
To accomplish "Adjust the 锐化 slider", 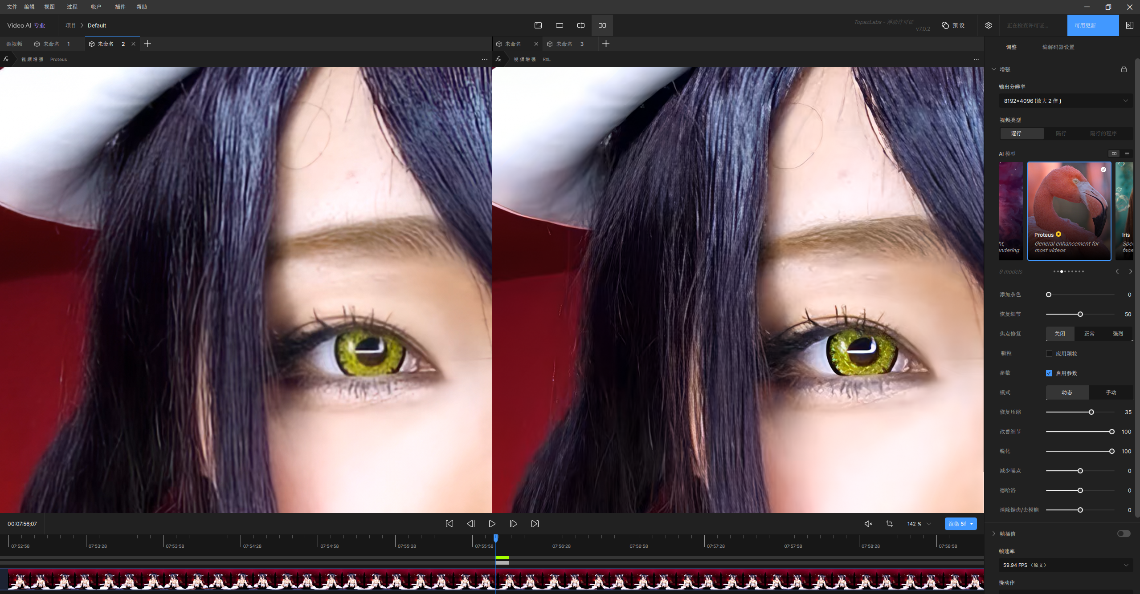I will click(x=1080, y=451).
